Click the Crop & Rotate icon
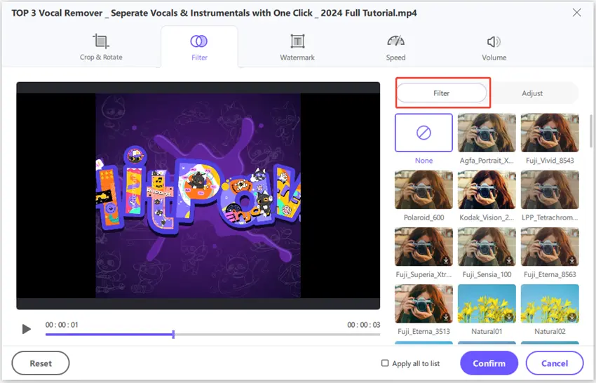Image resolution: width=596 pixels, height=383 pixels. click(x=101, y=41)
